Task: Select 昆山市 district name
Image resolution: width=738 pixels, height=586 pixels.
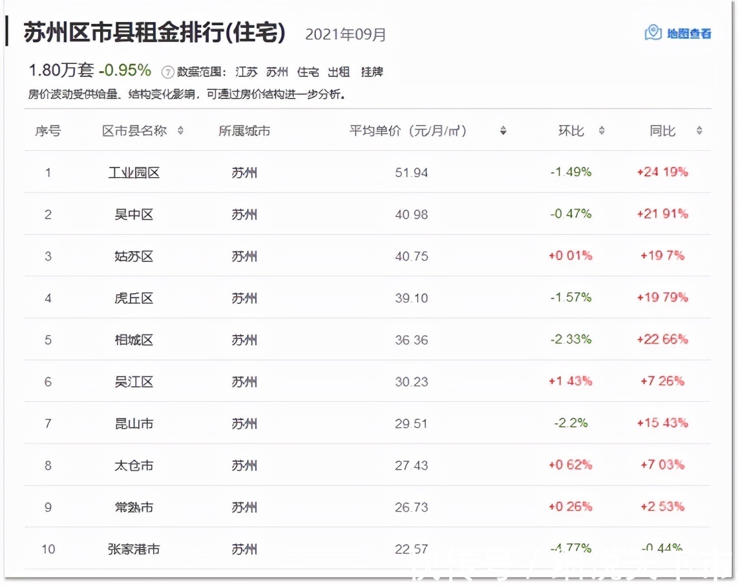Action: [x=134, y=424]
